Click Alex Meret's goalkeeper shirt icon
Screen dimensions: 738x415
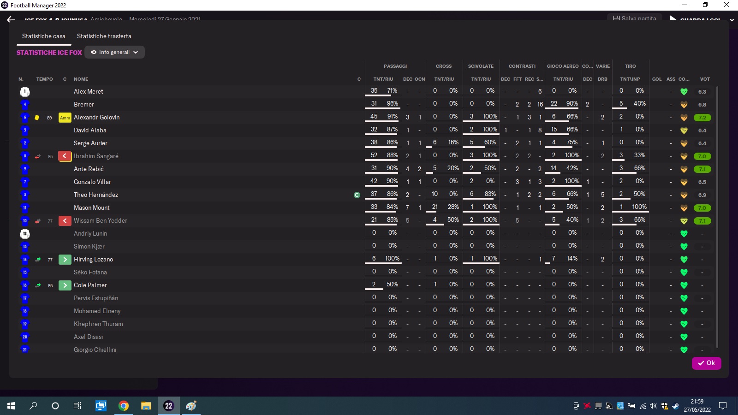[x=25, y=92]
